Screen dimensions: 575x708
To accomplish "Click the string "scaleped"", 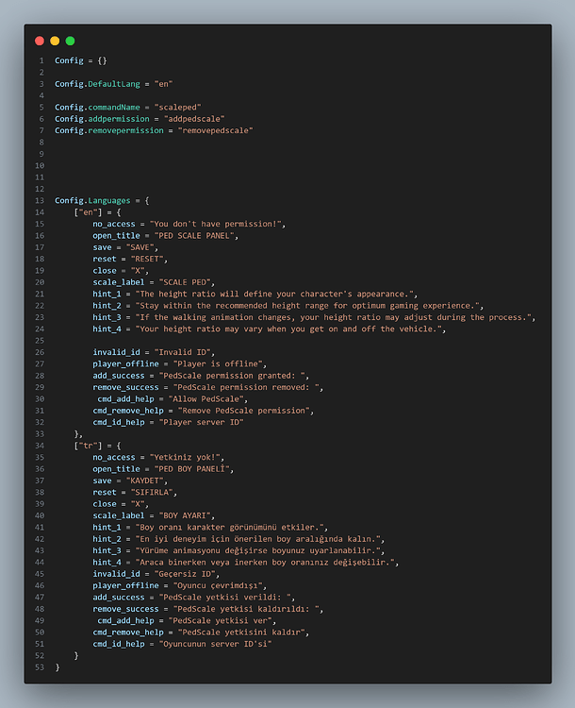I will pyautogui.click(x=178, y=108).
